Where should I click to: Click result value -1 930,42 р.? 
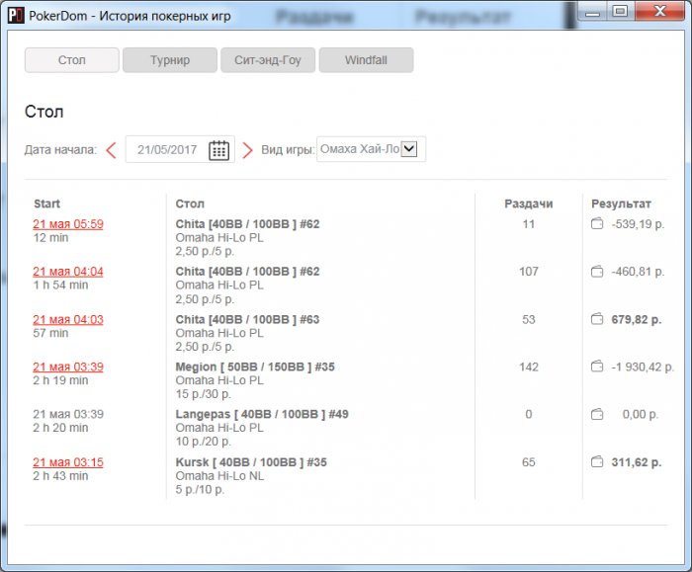tap(643, 367)
